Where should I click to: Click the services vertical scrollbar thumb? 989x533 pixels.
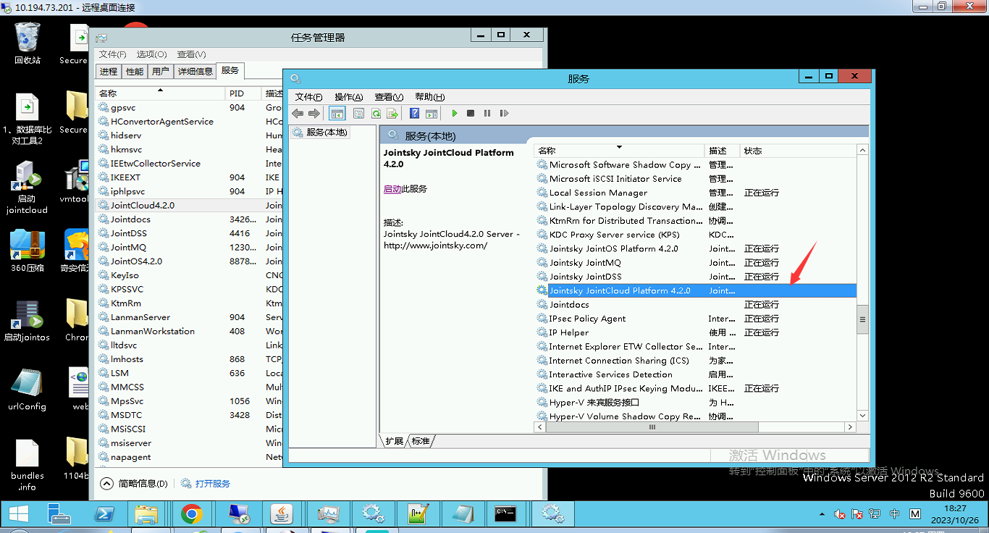click(x=862, y=319)
